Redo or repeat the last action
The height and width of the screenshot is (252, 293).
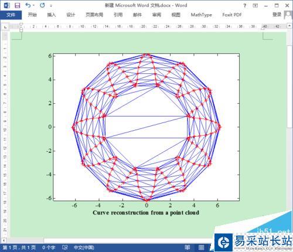[42, 5]
